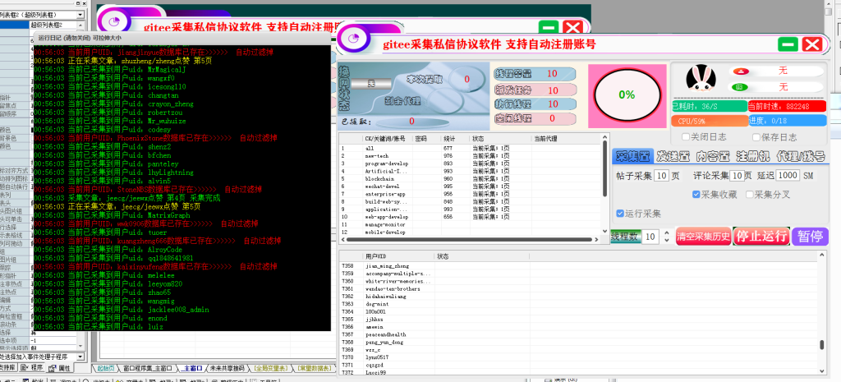
Task: Click the green status icon below red one
Action: point(738,87)
